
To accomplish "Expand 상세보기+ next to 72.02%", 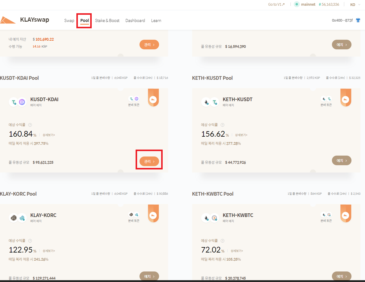I will coord(237,251).
